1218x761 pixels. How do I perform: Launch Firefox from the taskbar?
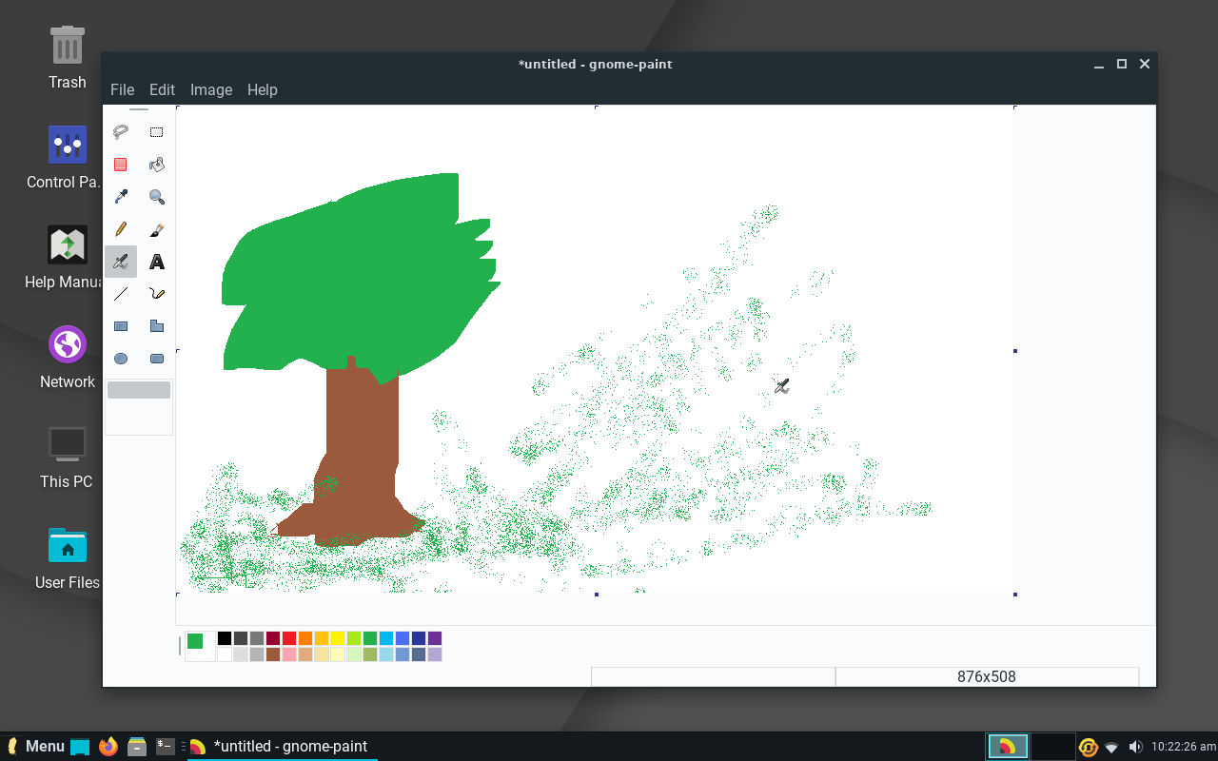108,746
